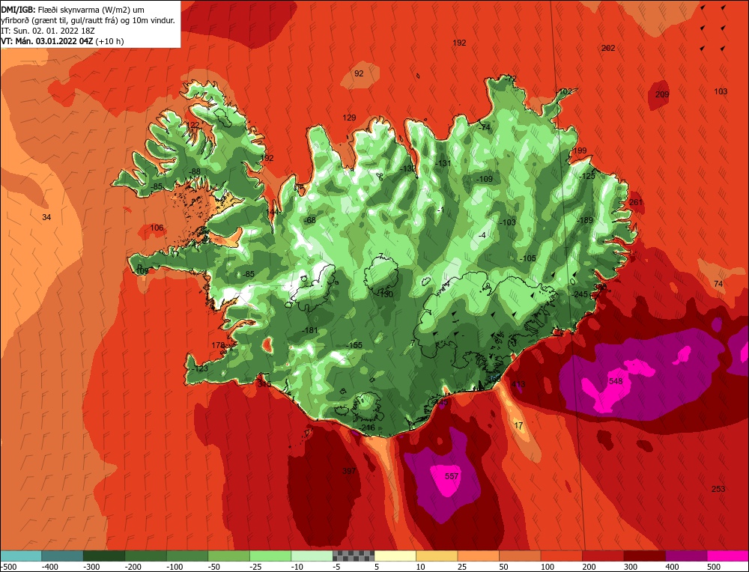749x572 pixels.
Task: Click the 144 value in the northwest bay
Action: coord(273,212)
